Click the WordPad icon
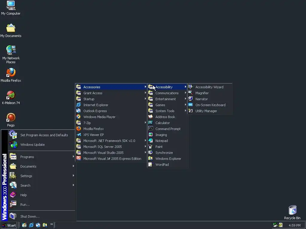Screen dimensions: 306x229 coord(151,164)
